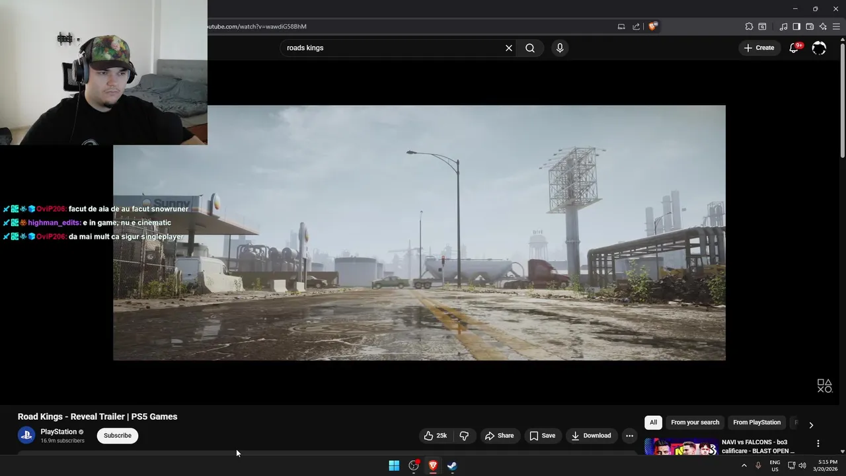Image resolution: width=846 pixels, height=476 pixels.
Task: Open the more actions three-dot menu
Action: (x=629, y=436)
